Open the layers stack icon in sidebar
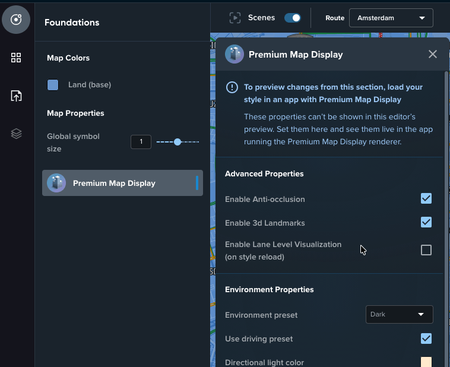This screenshot has width=450, height=367. (16, 134)
